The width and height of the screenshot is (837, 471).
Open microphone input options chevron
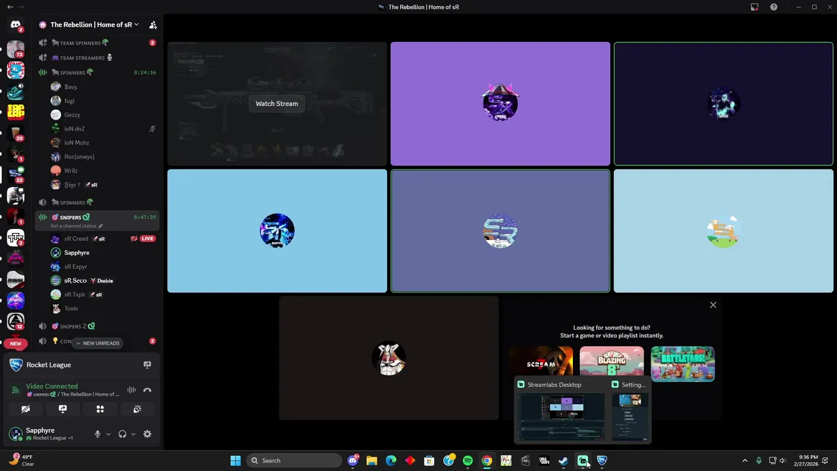pos(109,434)
